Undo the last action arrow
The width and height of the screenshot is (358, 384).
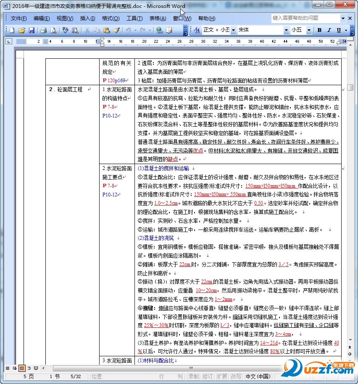pos(128,30)
